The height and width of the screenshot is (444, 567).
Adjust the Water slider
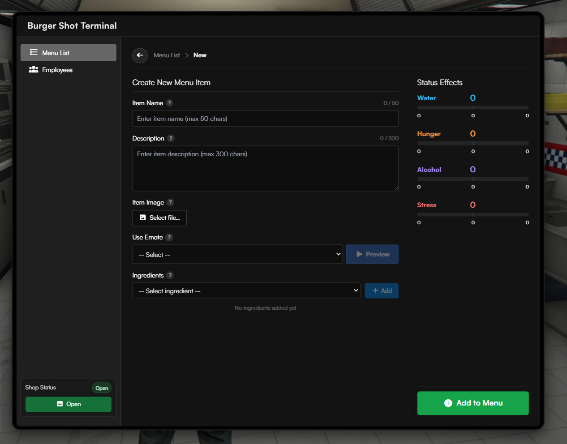coord(473,107)
